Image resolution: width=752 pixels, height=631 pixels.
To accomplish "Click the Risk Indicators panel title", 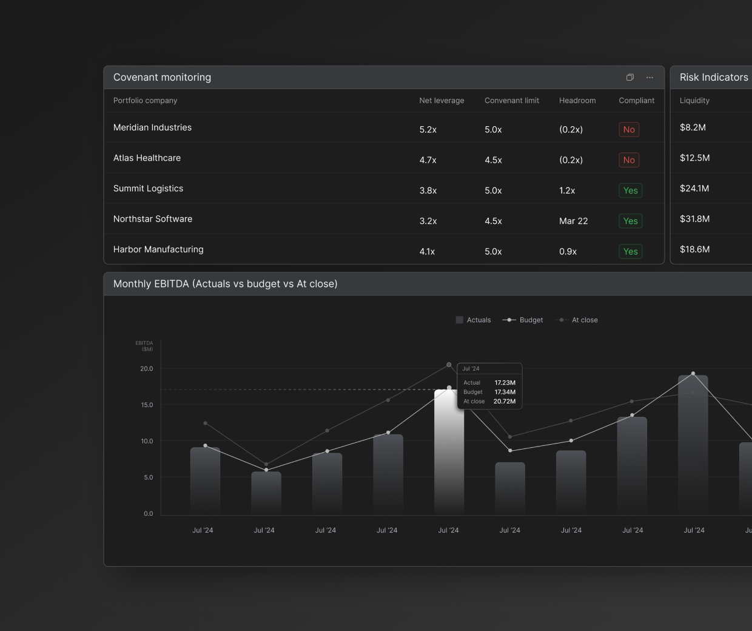I will coord(714,77).
